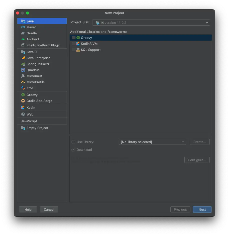The width and height of the screenshot is (229, 235).
Task: Select Spring Initializr project type
Action: coord(42,64)
